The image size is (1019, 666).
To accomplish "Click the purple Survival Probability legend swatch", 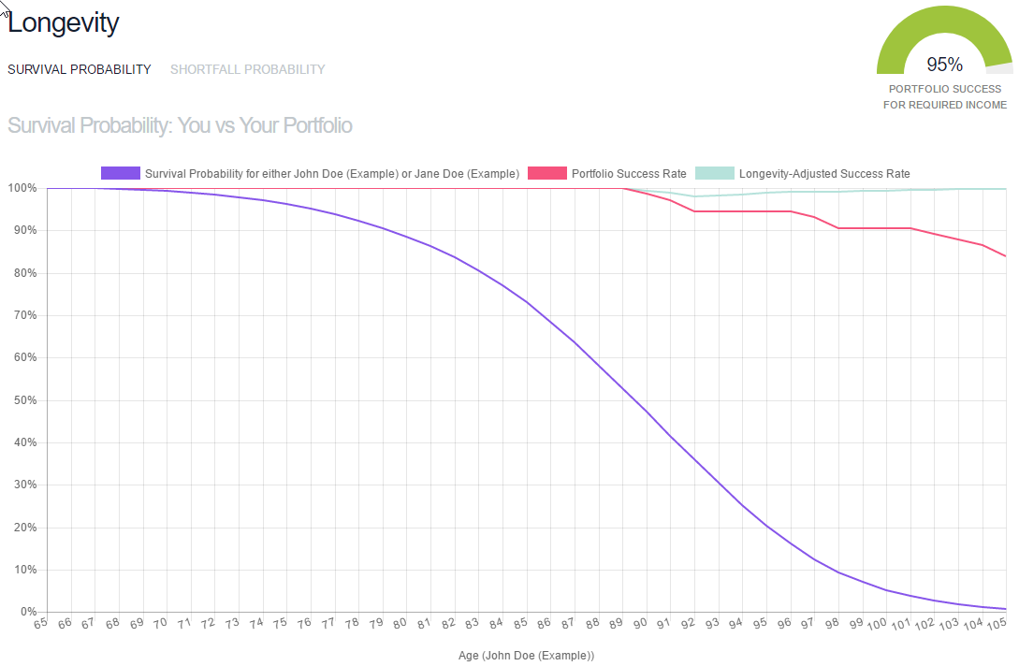I will [120, 173].
